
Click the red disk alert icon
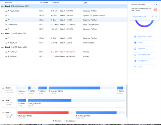155,9
